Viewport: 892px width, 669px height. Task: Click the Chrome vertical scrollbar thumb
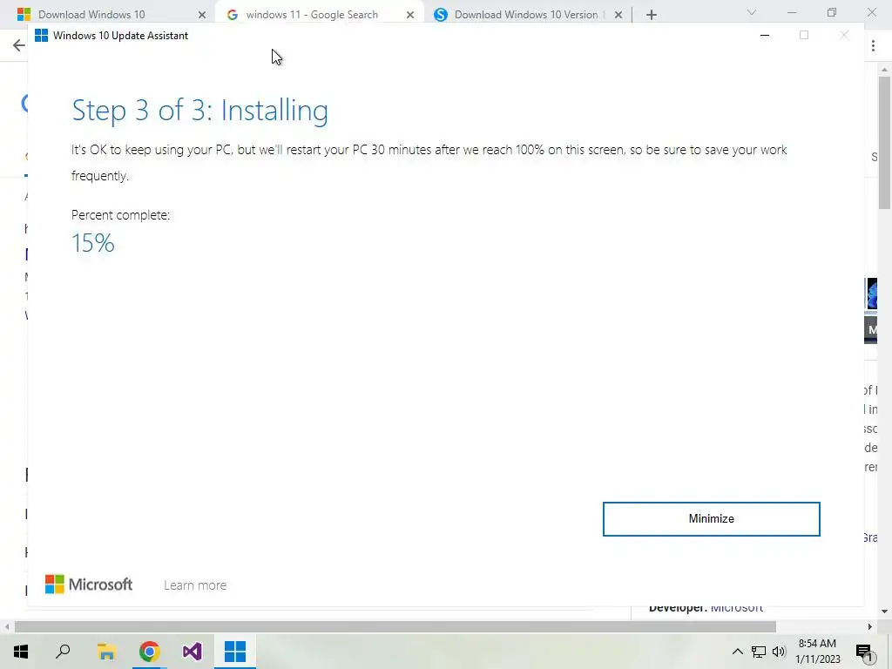884,143
